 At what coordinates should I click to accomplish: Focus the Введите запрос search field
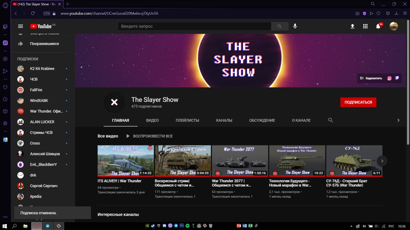coord(194,26)
